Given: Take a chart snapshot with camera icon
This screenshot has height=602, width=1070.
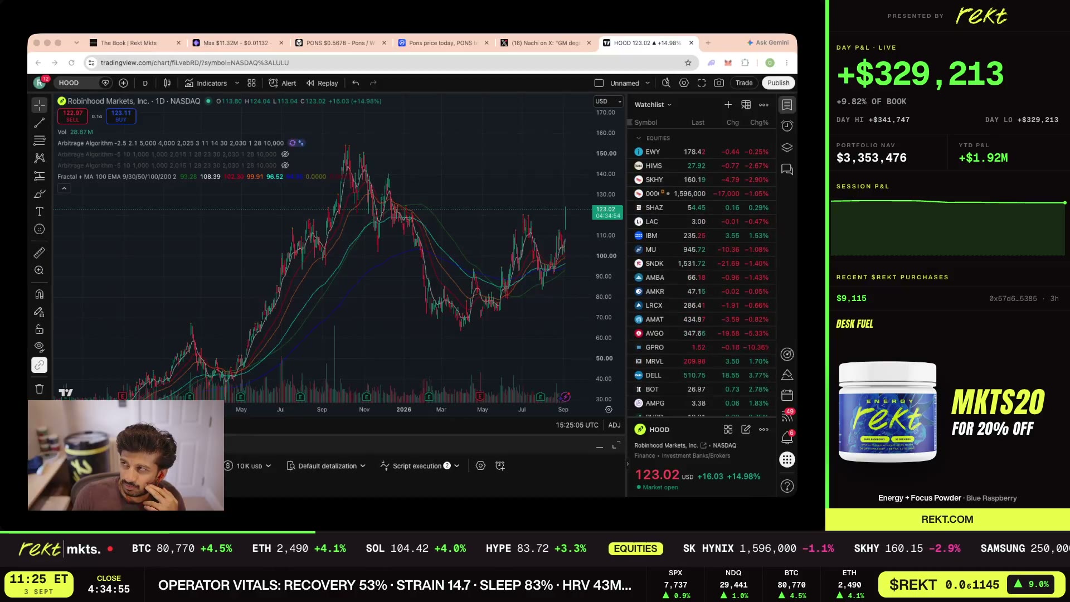Looking at the screenshot, I should [x=719, y=83].
